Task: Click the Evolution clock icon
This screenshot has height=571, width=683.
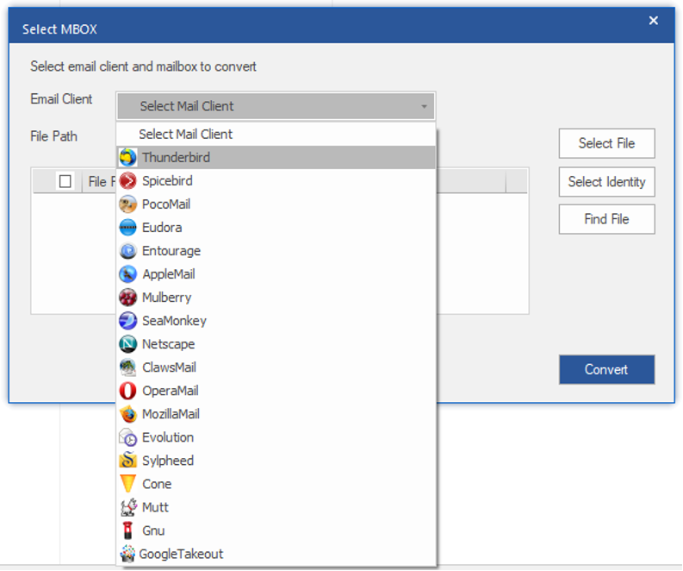Action: click(127, 437)
